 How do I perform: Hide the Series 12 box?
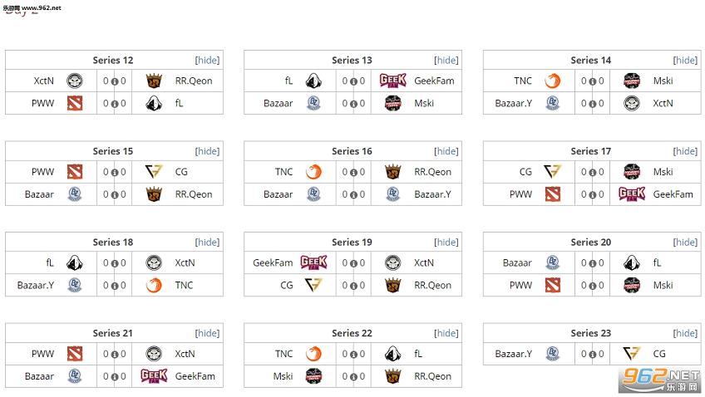(208, 60)
